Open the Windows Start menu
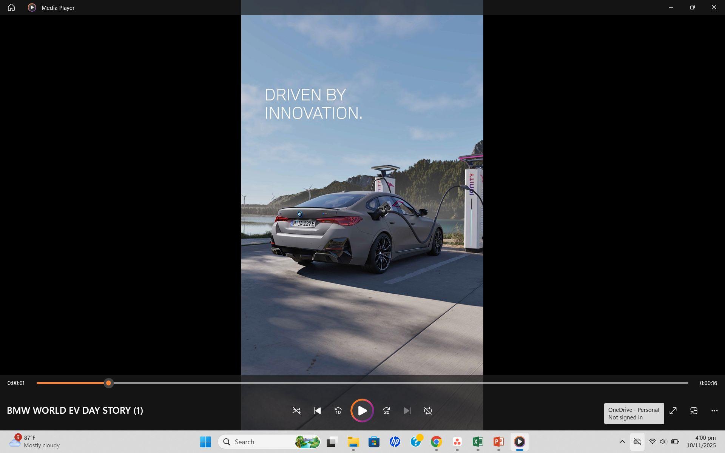 click(205, 442)
